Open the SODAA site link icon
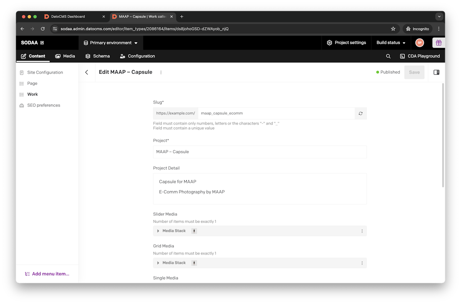 click(42, 43)
